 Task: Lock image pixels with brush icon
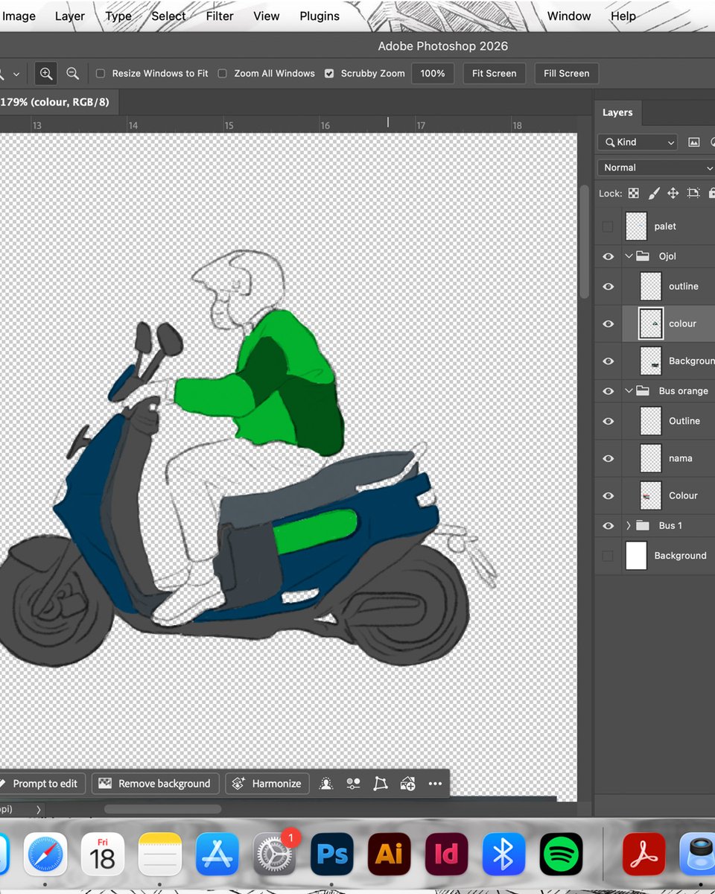tap(653, 193)
